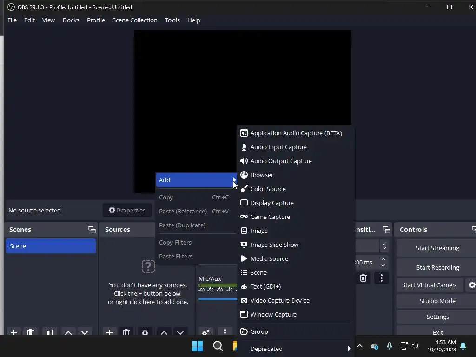Adjust Mic/Aux volume slider
476x357 pixels.
pos(218,299)
